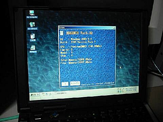Screen dimensions: 163x122
Task: Open the Start menu button
Action: coord(35,95)
